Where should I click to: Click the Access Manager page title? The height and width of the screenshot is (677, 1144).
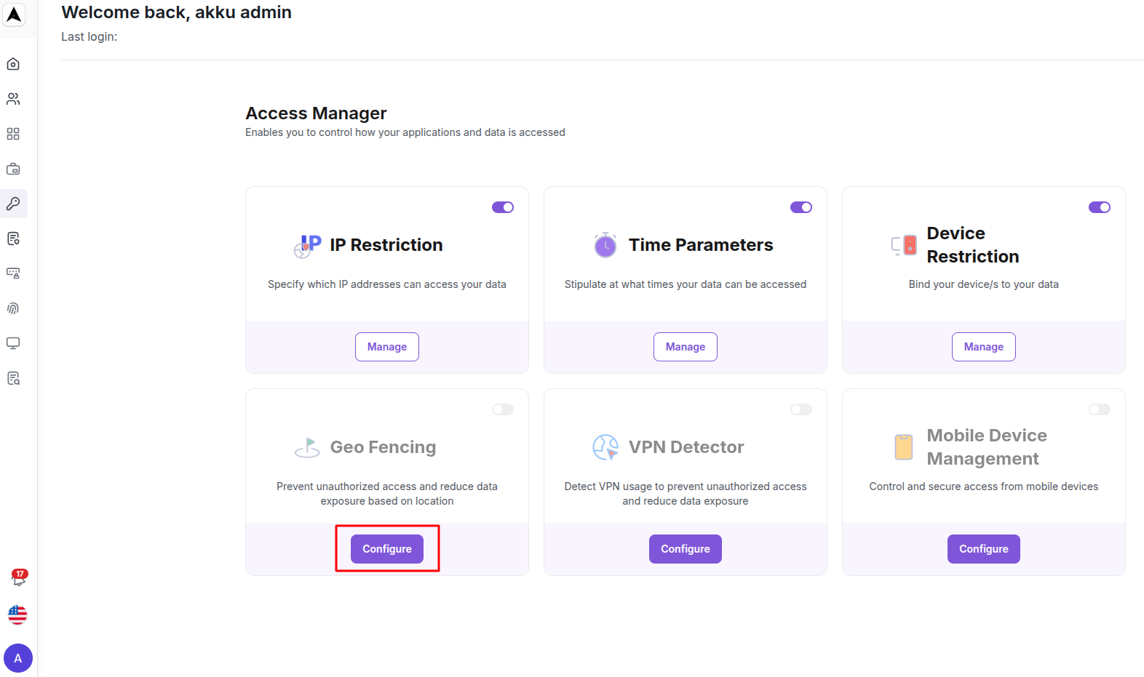point(316,113)
